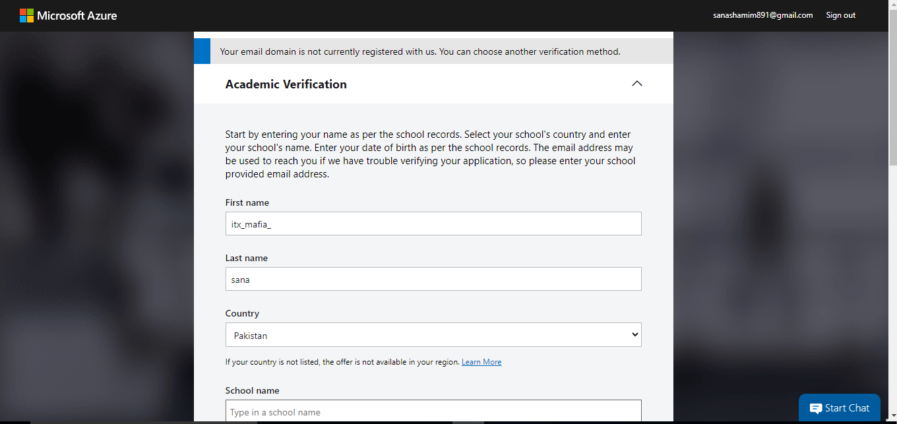Open the Start Chat widget
This screenshot has width=897, height=424.
pyautogui.click(x=839, y=408)
